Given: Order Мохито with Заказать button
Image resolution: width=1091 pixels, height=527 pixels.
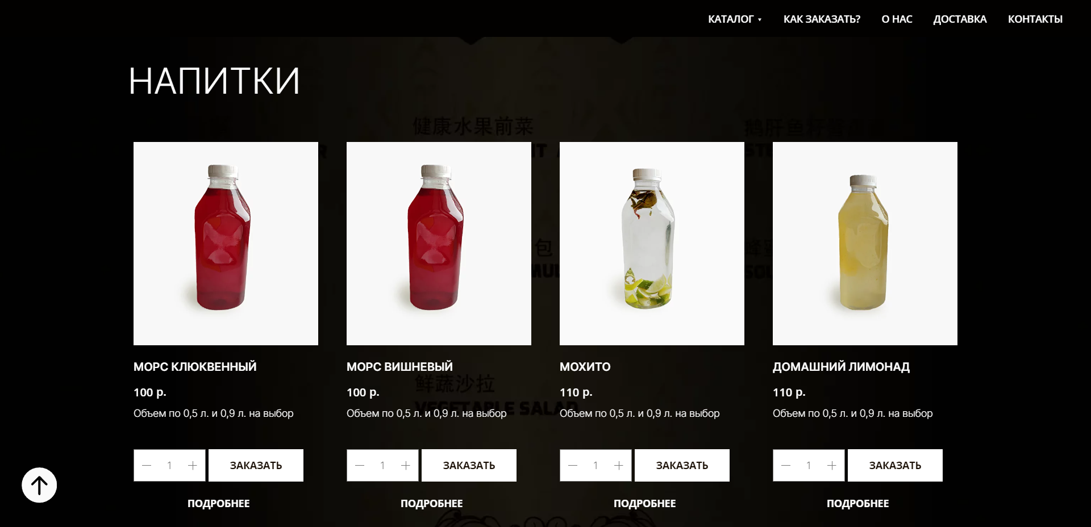Looking at the screenshot, I should pyautogui.click(x=682, y=466).
